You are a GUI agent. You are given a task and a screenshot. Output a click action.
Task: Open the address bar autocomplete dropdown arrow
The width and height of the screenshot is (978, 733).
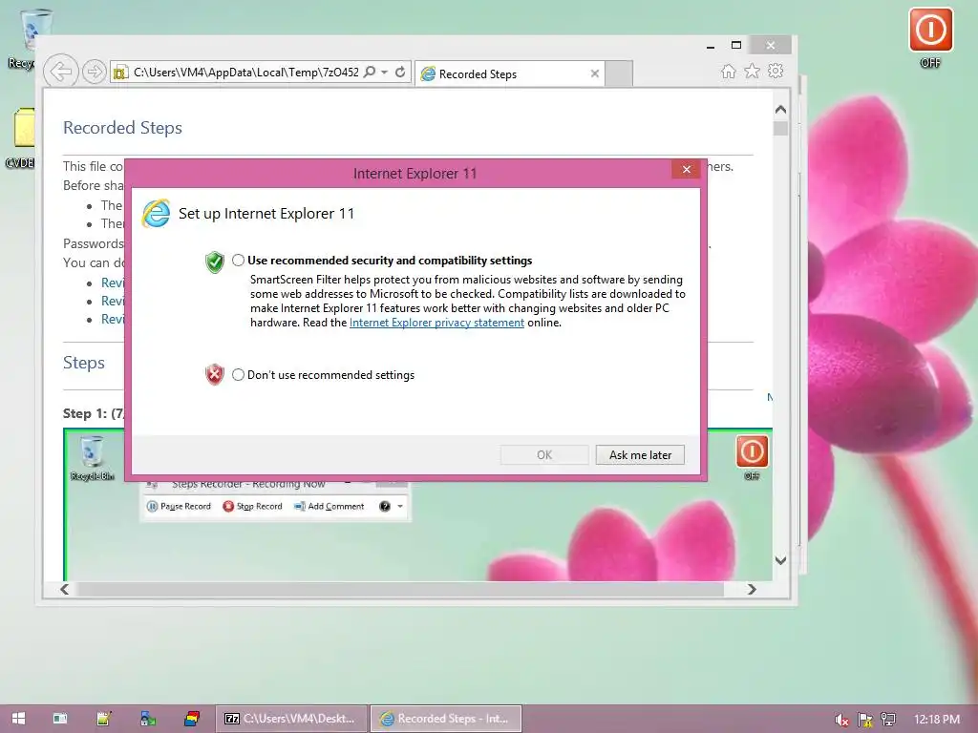click(x=384, y=73)
